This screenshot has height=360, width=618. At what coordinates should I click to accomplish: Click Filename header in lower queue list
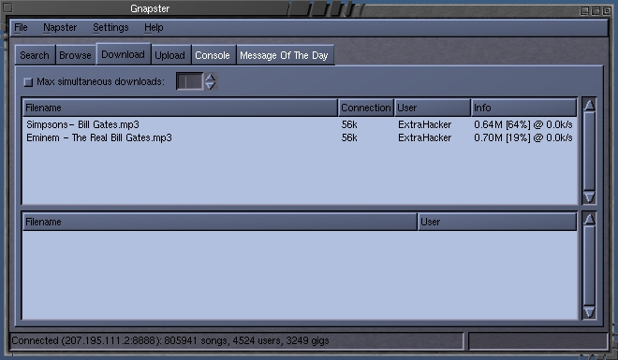tap(219, 222)
